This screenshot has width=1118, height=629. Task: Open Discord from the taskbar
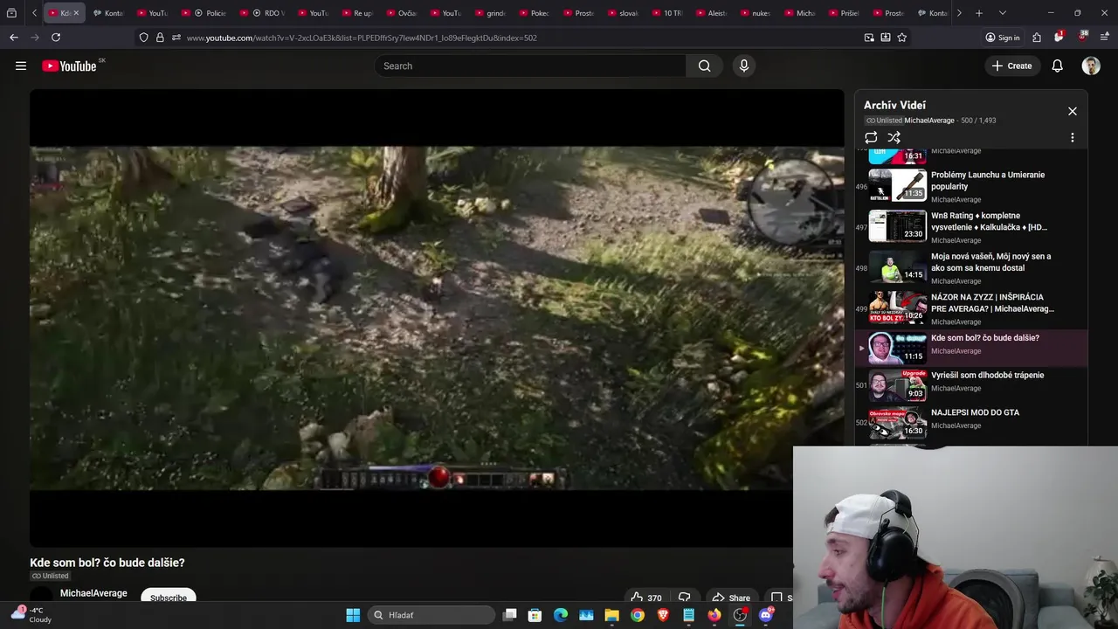(766, 615)
